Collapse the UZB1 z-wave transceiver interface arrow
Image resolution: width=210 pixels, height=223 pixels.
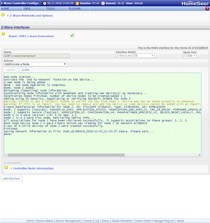(x=4, y=34)
